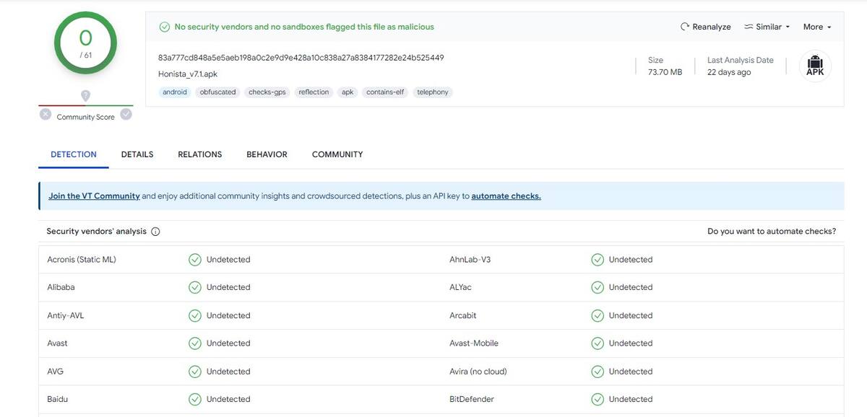The width and height of the screenshot is (867, 417).
Task: Follow the Join the VT Community link
Action: (x=94, y=196)
